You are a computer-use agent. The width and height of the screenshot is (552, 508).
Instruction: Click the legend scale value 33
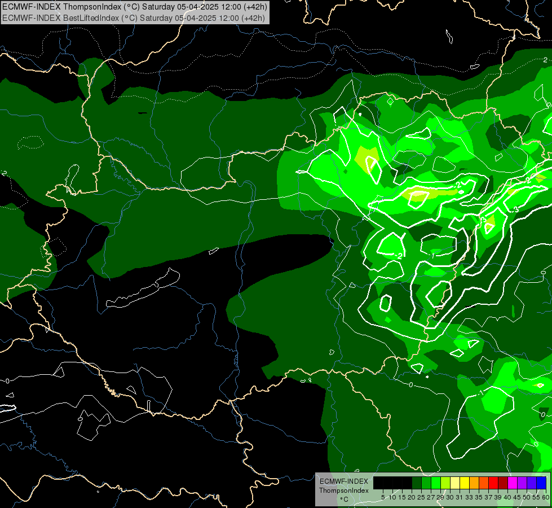pos(469,497)
